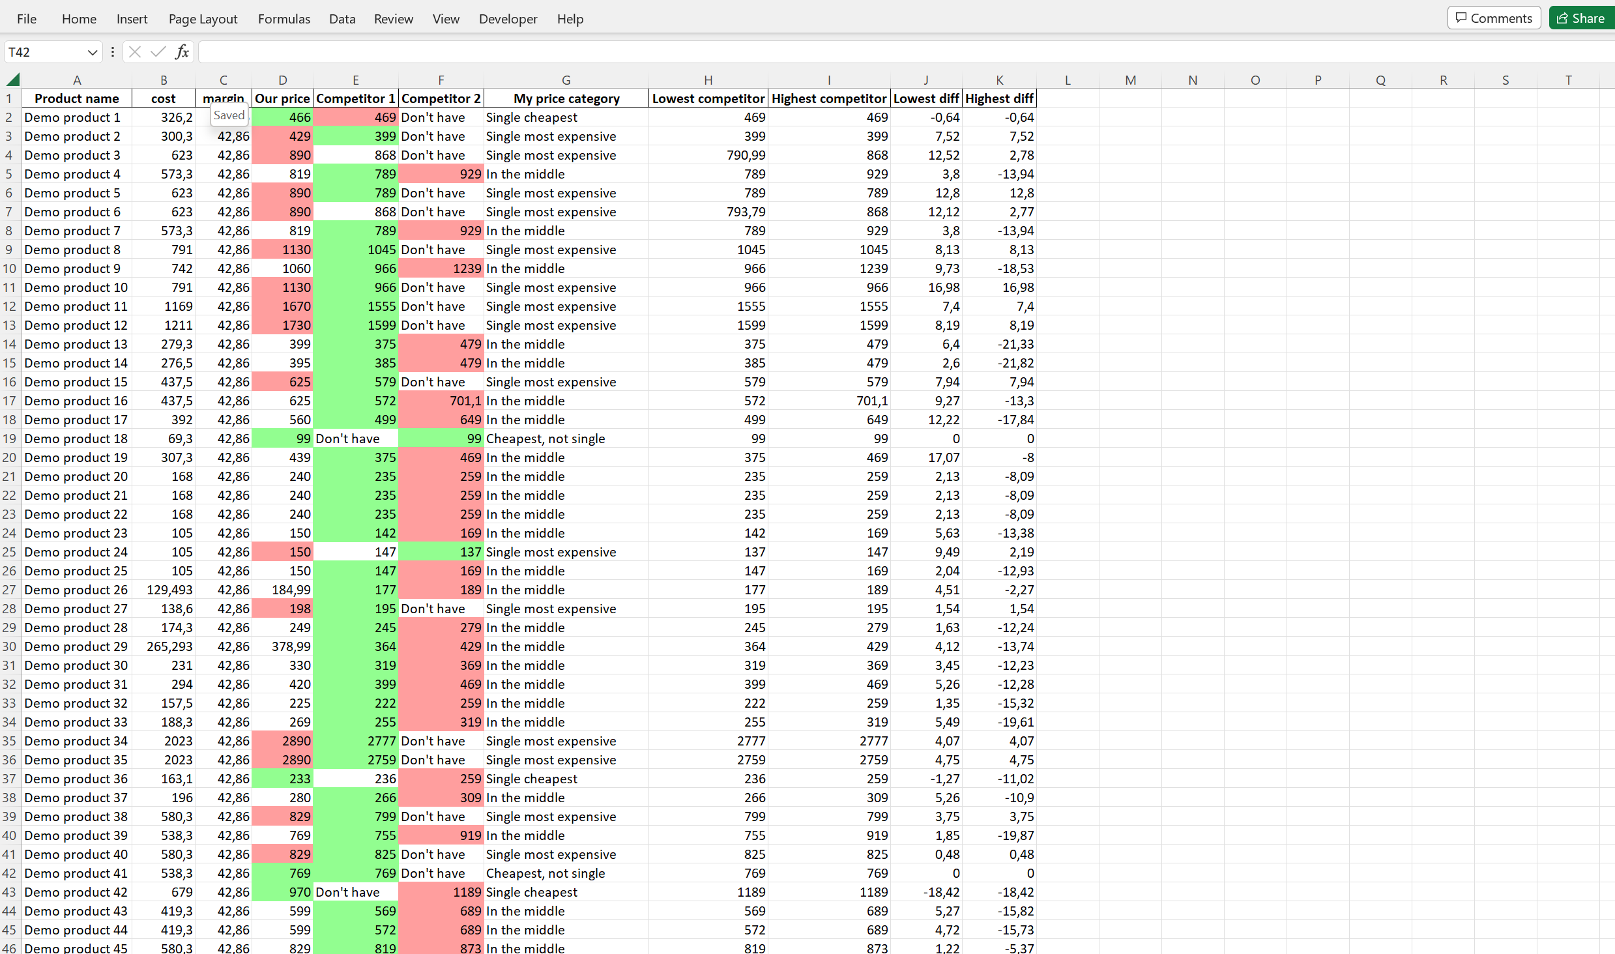Click the 'Highest competitor' header cell
Viewport: 1615px width, 954px height.
click(x=829, y=98)
